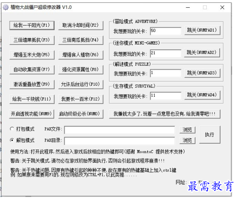Turn on 开启透视功能(NUM9)
This screenshot has width=237, height=199.
pos(31,114)
